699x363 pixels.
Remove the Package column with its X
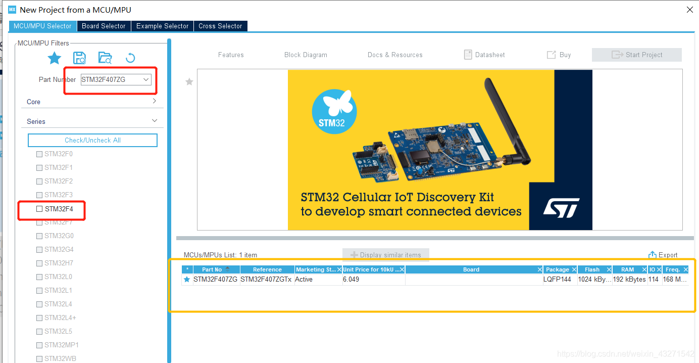click(574, 269)
